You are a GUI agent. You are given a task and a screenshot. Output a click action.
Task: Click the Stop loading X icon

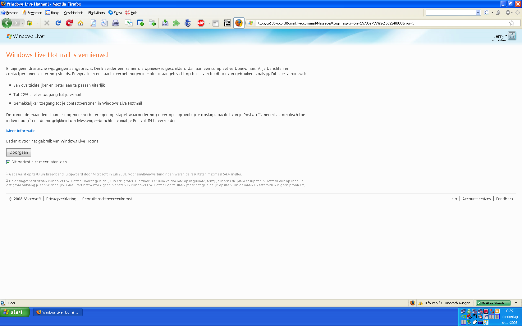click(x=47, y=23)
